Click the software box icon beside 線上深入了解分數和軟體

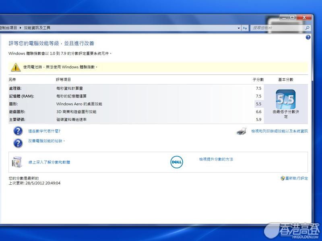(x=18, y=162)
